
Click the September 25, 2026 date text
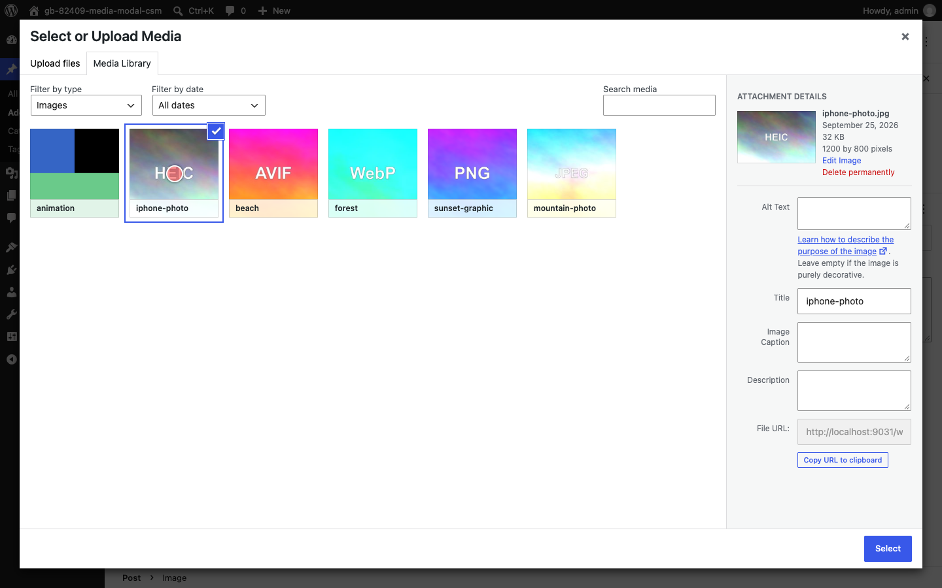pos(860,125)
